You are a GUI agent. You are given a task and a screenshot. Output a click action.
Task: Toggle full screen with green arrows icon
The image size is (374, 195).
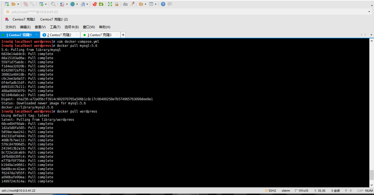(110, 4)
